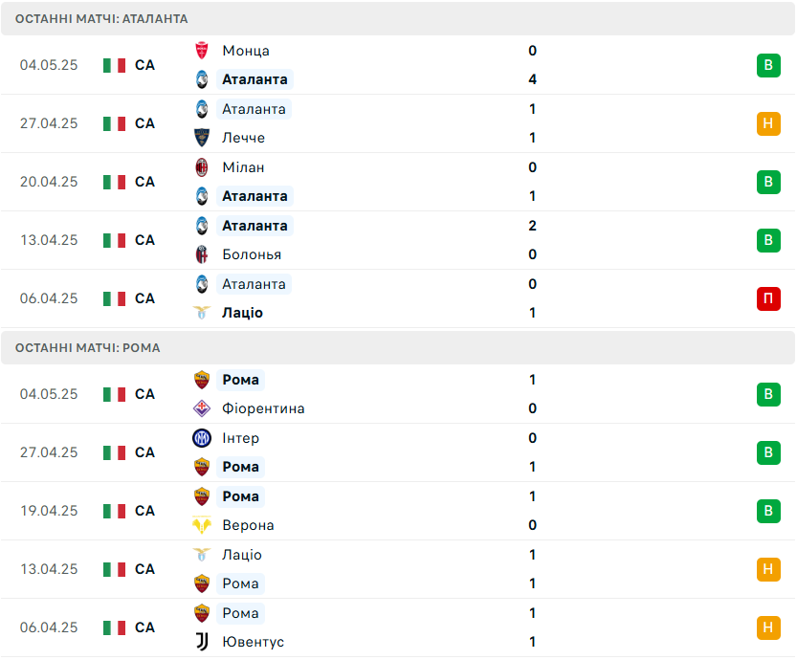Open the Лаціо team link dated 06.04.25

242,313
